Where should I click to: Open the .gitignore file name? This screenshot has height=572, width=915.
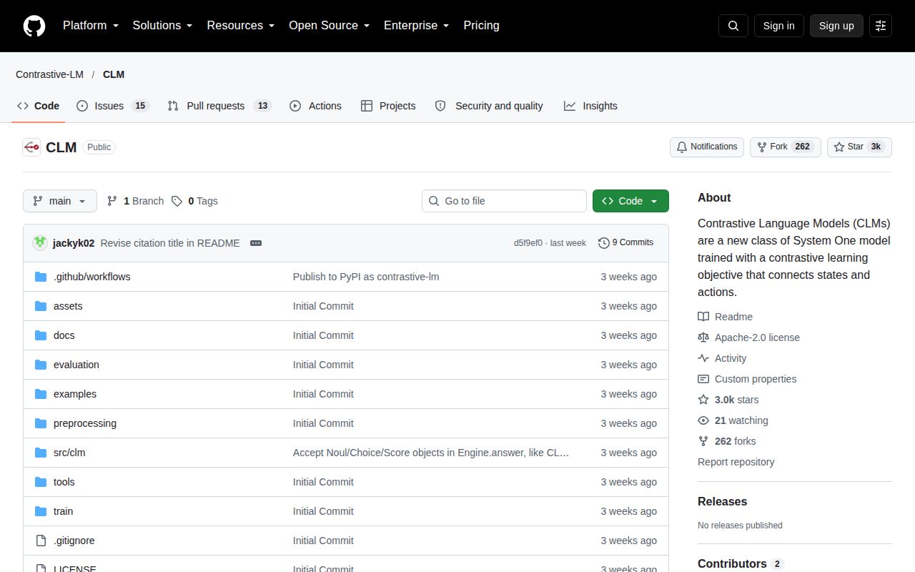click(x=74, y=541)
